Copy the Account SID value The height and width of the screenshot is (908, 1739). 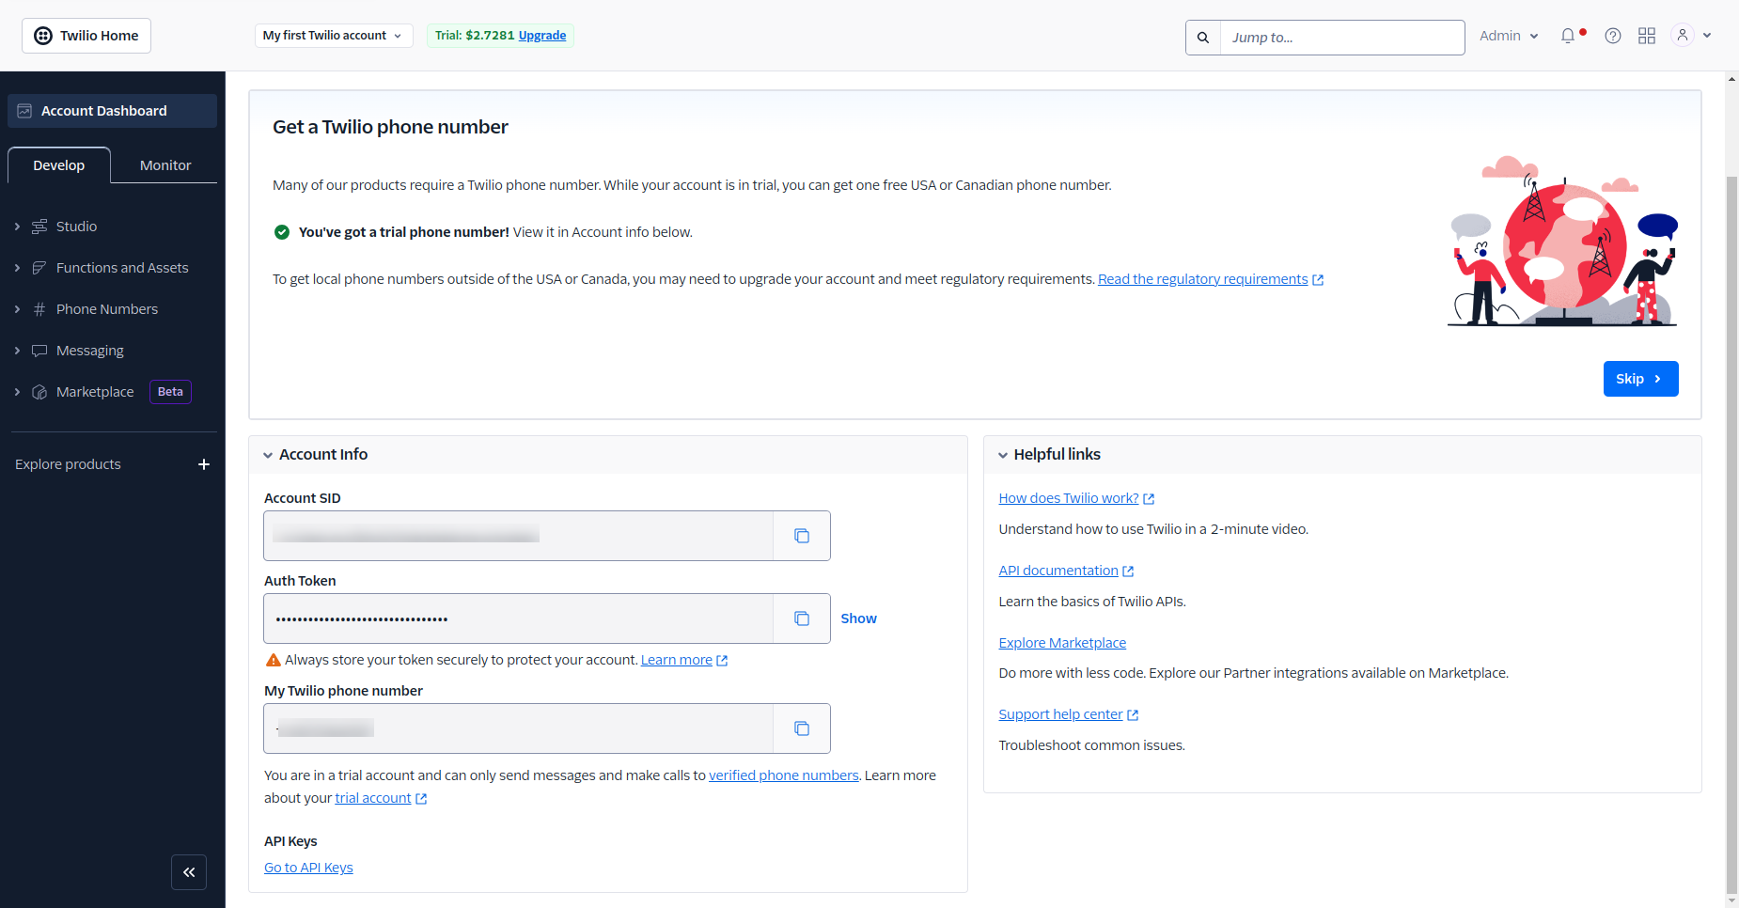click(801, 536)
